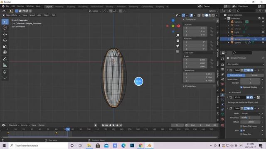Open the Render properties tab icon
This screenshot has width=266, height=149.
click(223, 65)
